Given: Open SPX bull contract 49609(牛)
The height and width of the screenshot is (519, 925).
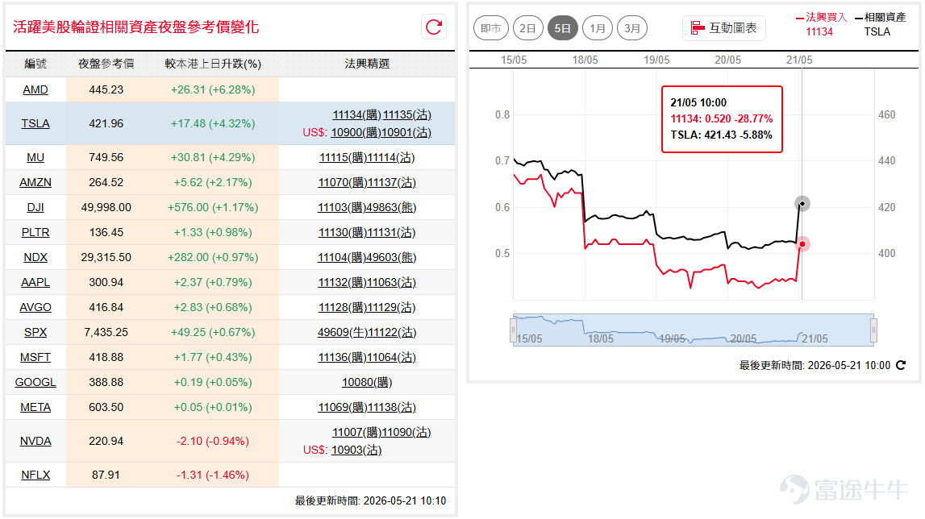Looking at the screenshot, I should [342, 332].
